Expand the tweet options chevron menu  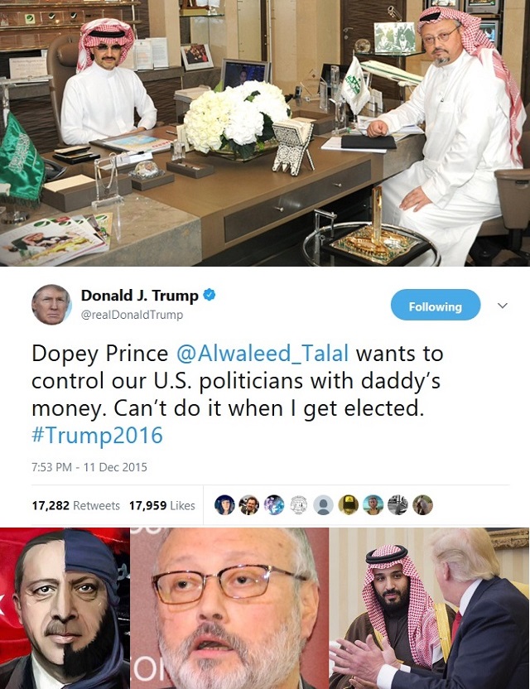click(503, 306)
